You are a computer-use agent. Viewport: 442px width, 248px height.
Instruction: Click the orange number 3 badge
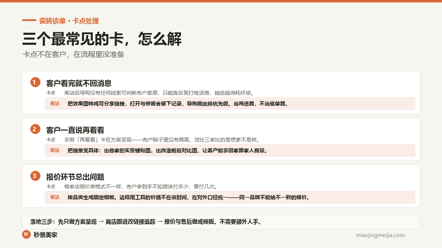pyautogui.click(x=35, y=176)
